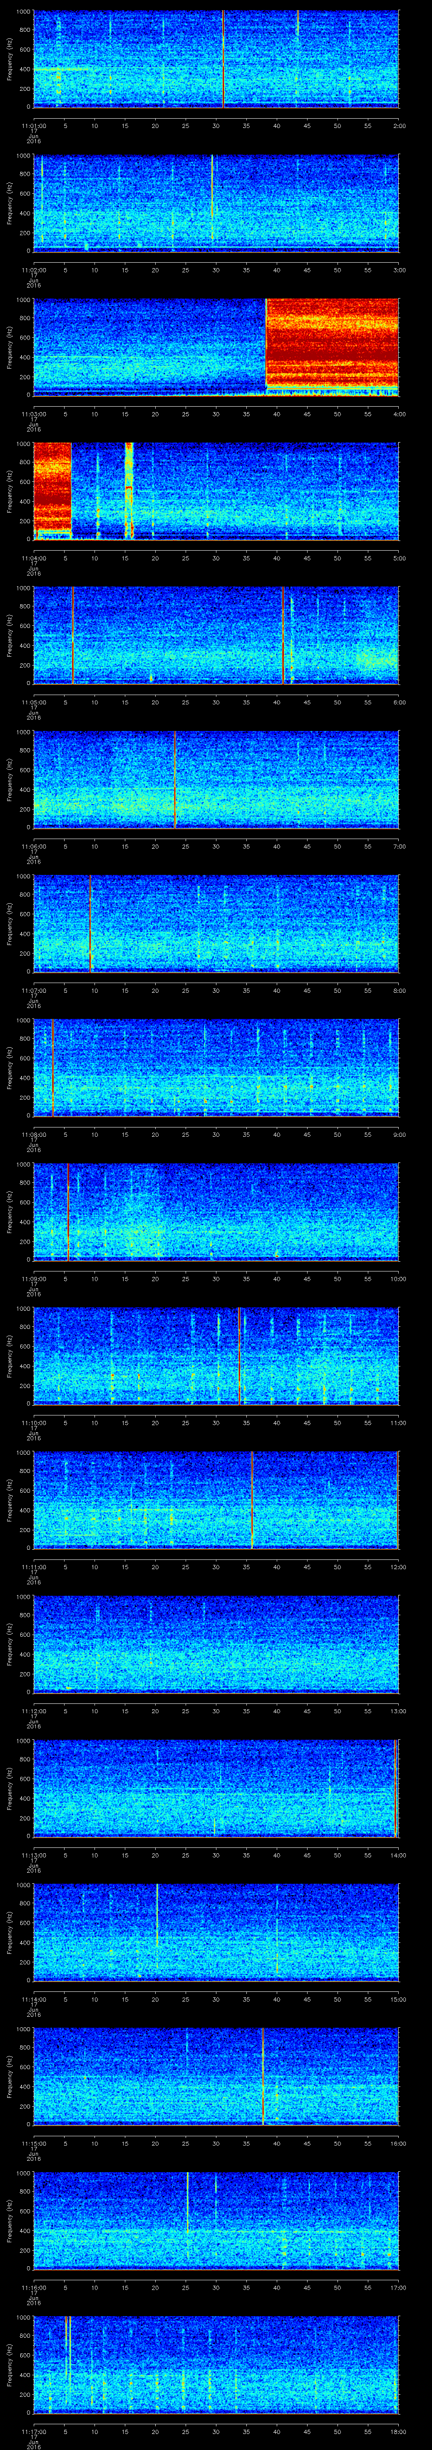This screenshot has width=432, height=2450.
Task: Select the spectrogram panel starting at 11:11:00
Action: point(216,1500)
